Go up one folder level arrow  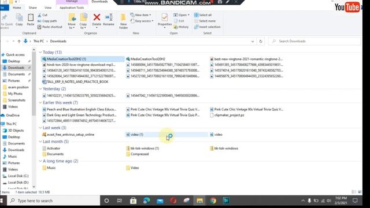tap(19, 41)
